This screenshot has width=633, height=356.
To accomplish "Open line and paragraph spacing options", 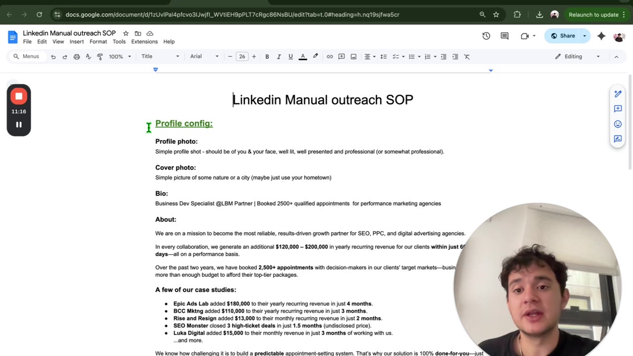I will 383,56.
